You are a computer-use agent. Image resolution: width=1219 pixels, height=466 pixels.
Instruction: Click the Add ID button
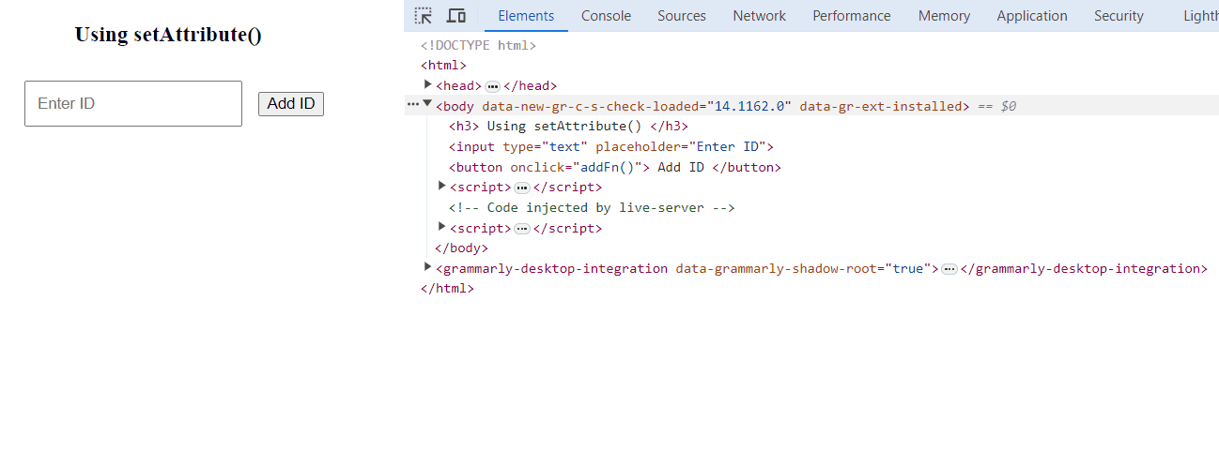coord(291,103)
